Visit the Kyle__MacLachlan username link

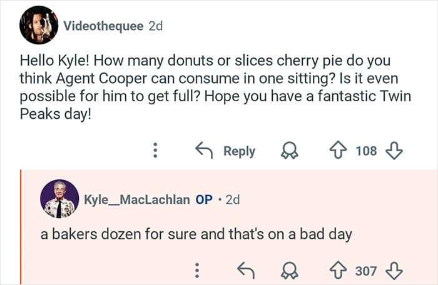point(137,200)
